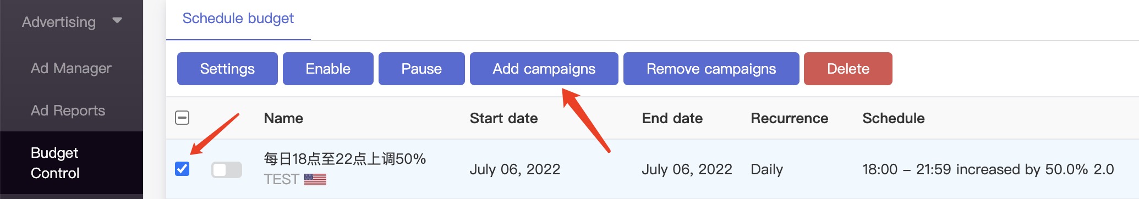Sort by Start date column

(x=503, y=118)
